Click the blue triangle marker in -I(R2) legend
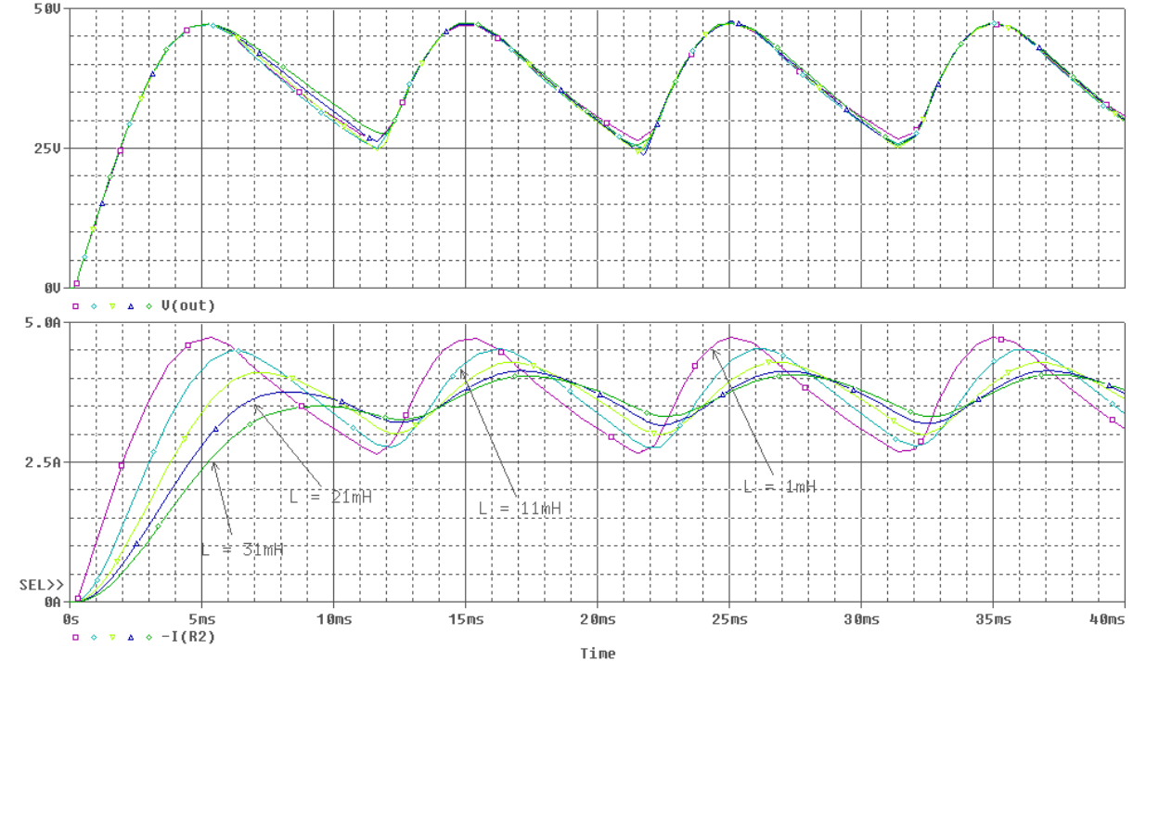This screenshot has height=829, width=1172. pyautogui.click(x=131, y=637)
